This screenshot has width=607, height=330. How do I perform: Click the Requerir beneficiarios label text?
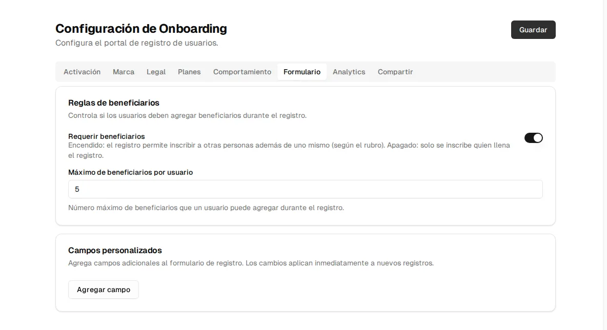[x=107, y=136]
